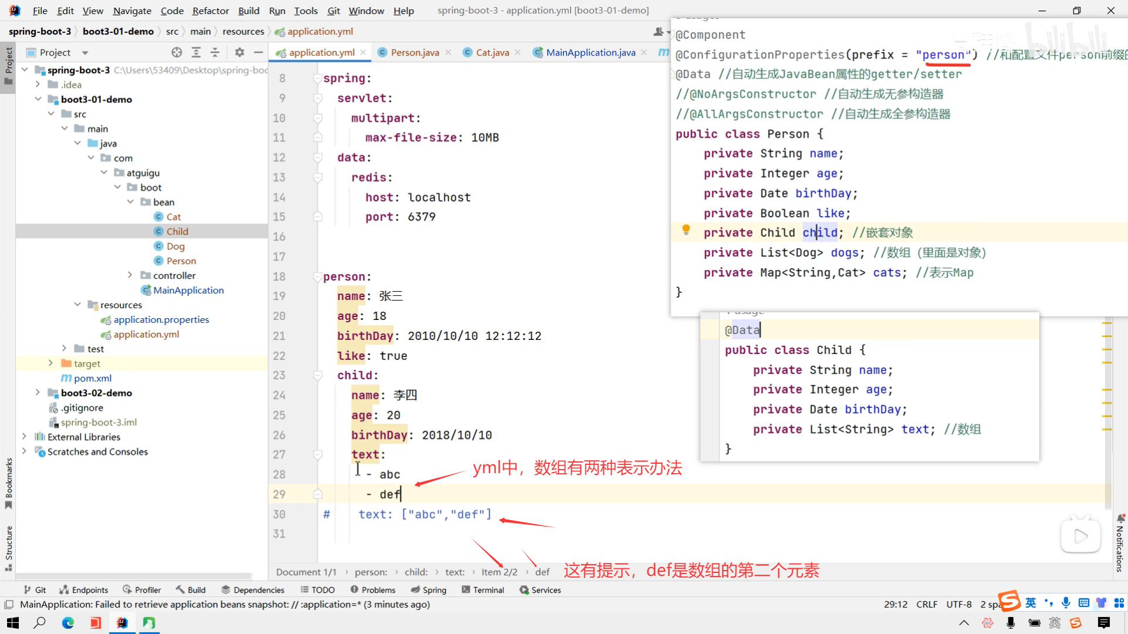Expand the boot3-02-demo module
Viewport: 1128px width, 634px height.
[x=38, y=393]
